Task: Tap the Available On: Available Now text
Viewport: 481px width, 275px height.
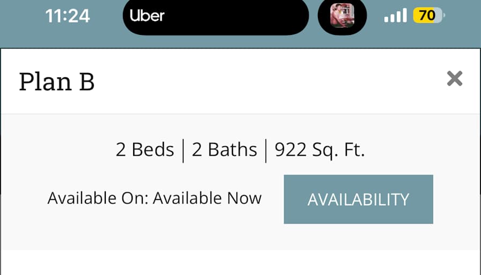Action: (x=155, y=198)
